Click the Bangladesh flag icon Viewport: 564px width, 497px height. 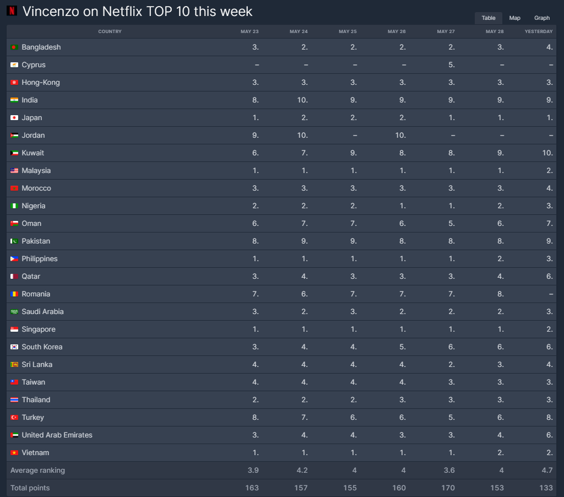coord(14,47)
